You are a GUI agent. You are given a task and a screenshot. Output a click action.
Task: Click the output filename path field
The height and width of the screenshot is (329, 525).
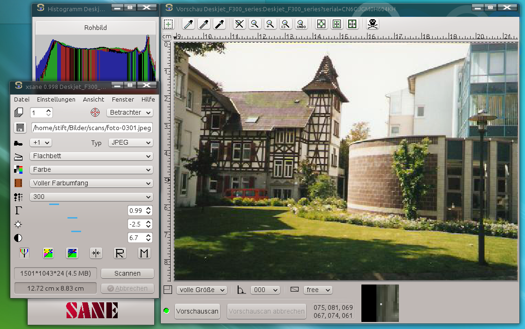click(92, 127)
